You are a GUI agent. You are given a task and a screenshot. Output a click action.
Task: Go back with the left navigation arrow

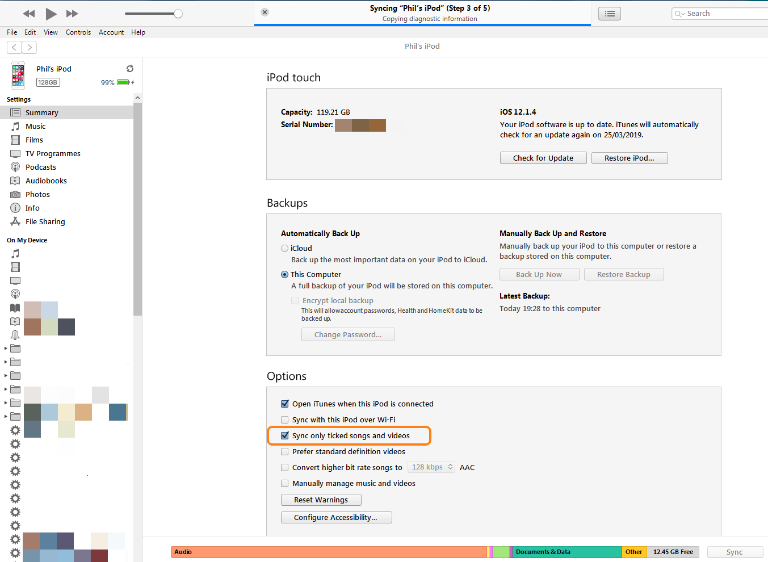click(x=14, y=47)
